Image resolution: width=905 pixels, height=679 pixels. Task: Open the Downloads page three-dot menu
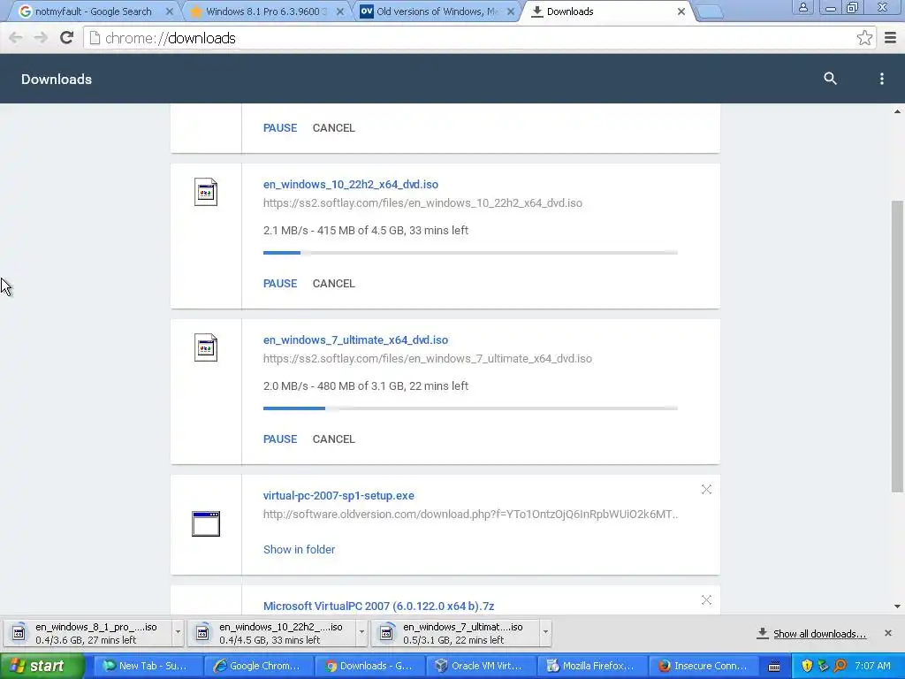tap(881, 79)
